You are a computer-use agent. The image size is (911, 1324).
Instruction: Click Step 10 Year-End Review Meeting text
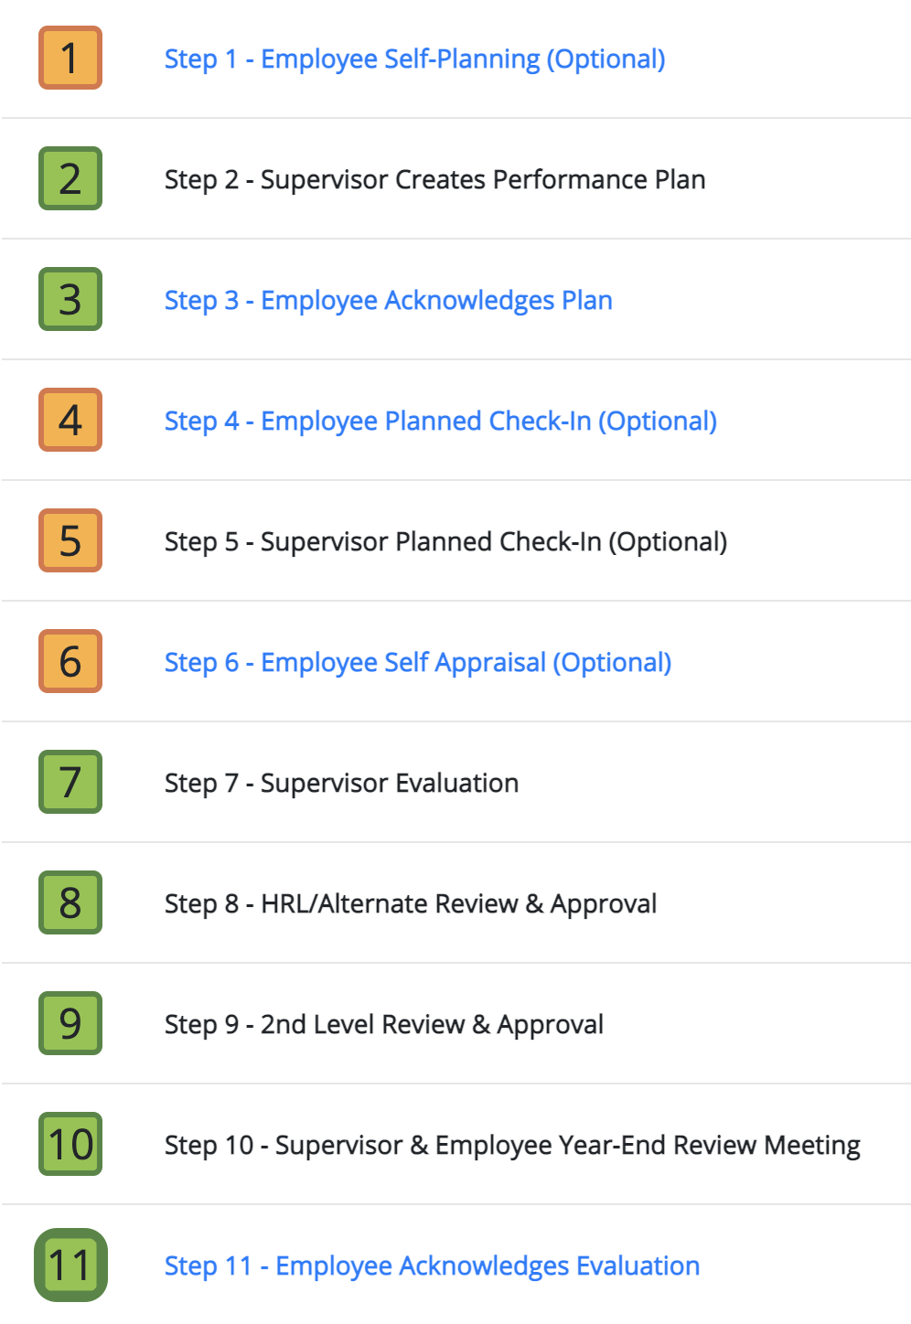click(512, 1146)
